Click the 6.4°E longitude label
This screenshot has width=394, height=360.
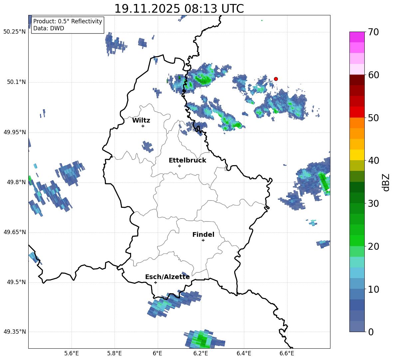tap(244, 353)
